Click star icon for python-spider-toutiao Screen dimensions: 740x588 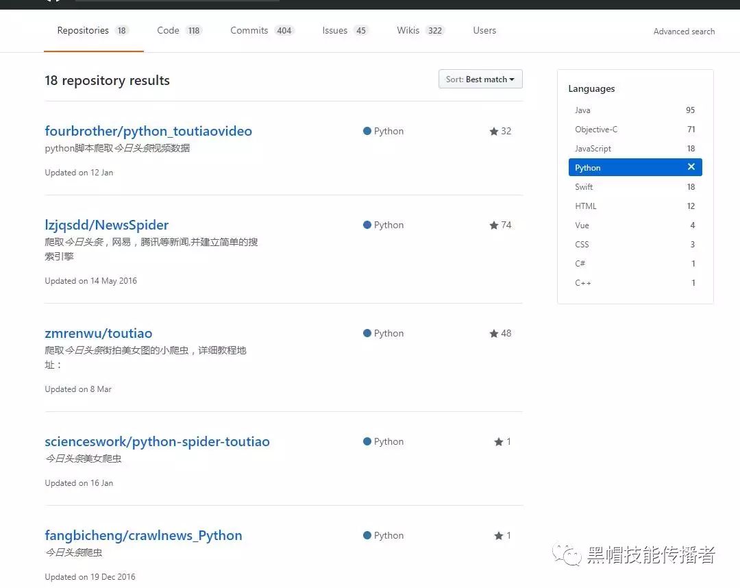[x=498, y=442]
